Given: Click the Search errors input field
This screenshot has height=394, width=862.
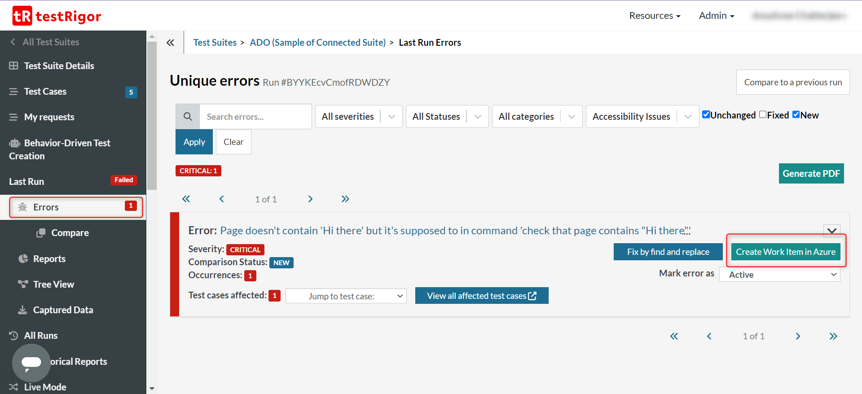Looking at the screenshot, I should [255, 117].
